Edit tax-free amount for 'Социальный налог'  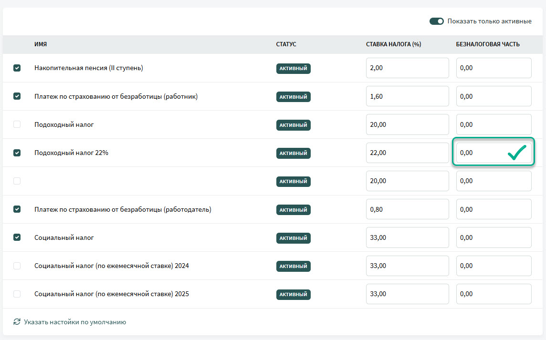[x=493, y=237]
